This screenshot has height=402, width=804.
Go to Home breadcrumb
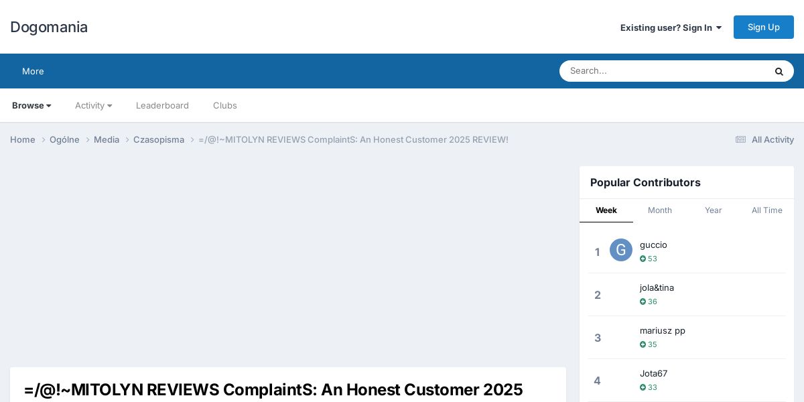pyautogui.click(x=23, y=139)
